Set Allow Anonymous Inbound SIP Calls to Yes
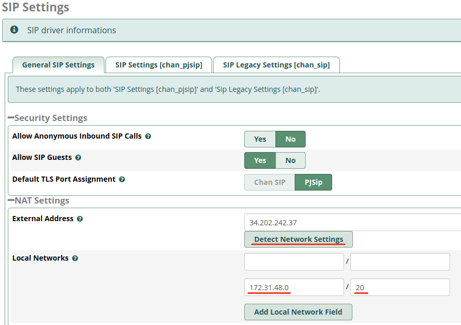This screenshot has height=325, width=461. (x=260, y=139)
